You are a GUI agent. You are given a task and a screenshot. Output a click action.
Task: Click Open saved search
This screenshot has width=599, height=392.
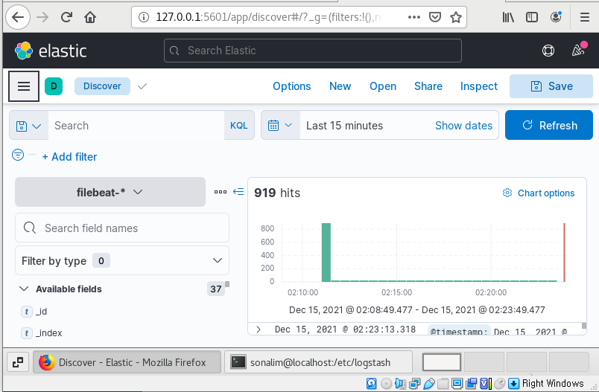(383, 86)
